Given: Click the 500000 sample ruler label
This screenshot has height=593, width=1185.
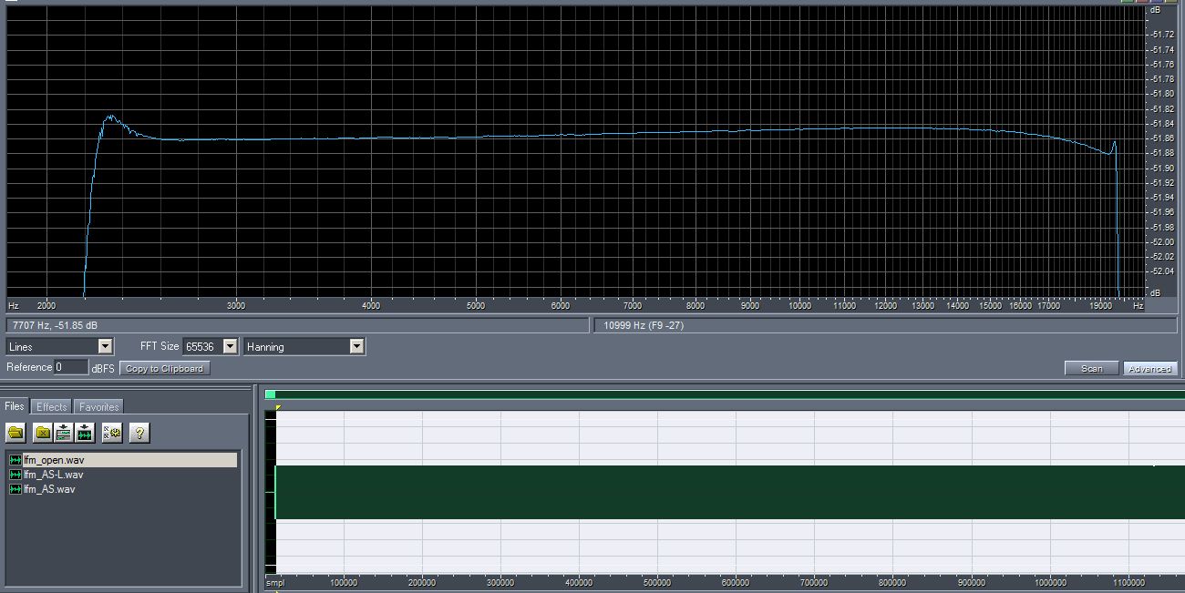Looking at the screenshot, I should pos(656,583).
